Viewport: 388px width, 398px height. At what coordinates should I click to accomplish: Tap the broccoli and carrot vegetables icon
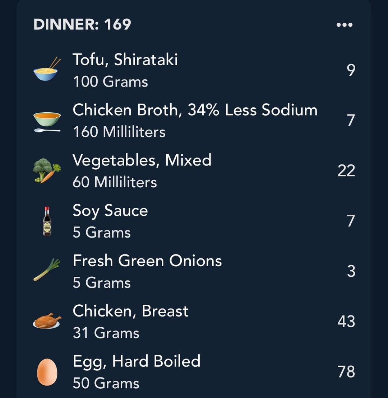(x=47, y=171)
